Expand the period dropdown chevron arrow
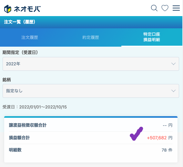This screenshot has height=167, width=183. 173,64
